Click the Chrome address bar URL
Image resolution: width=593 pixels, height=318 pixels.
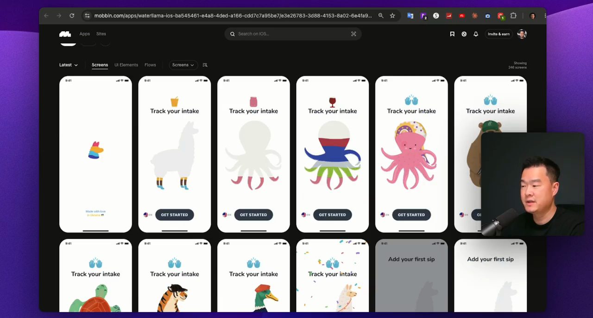(233, 16)
